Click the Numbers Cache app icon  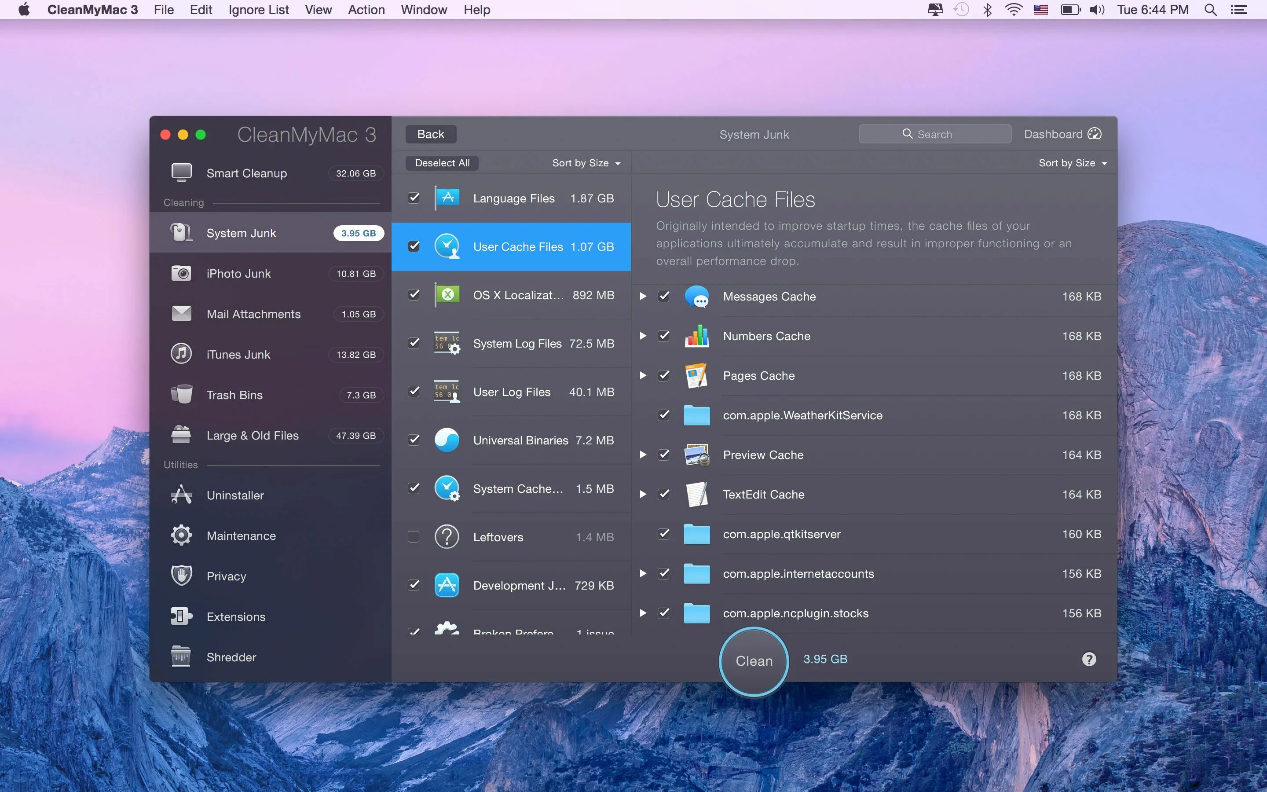pos(697,336)
